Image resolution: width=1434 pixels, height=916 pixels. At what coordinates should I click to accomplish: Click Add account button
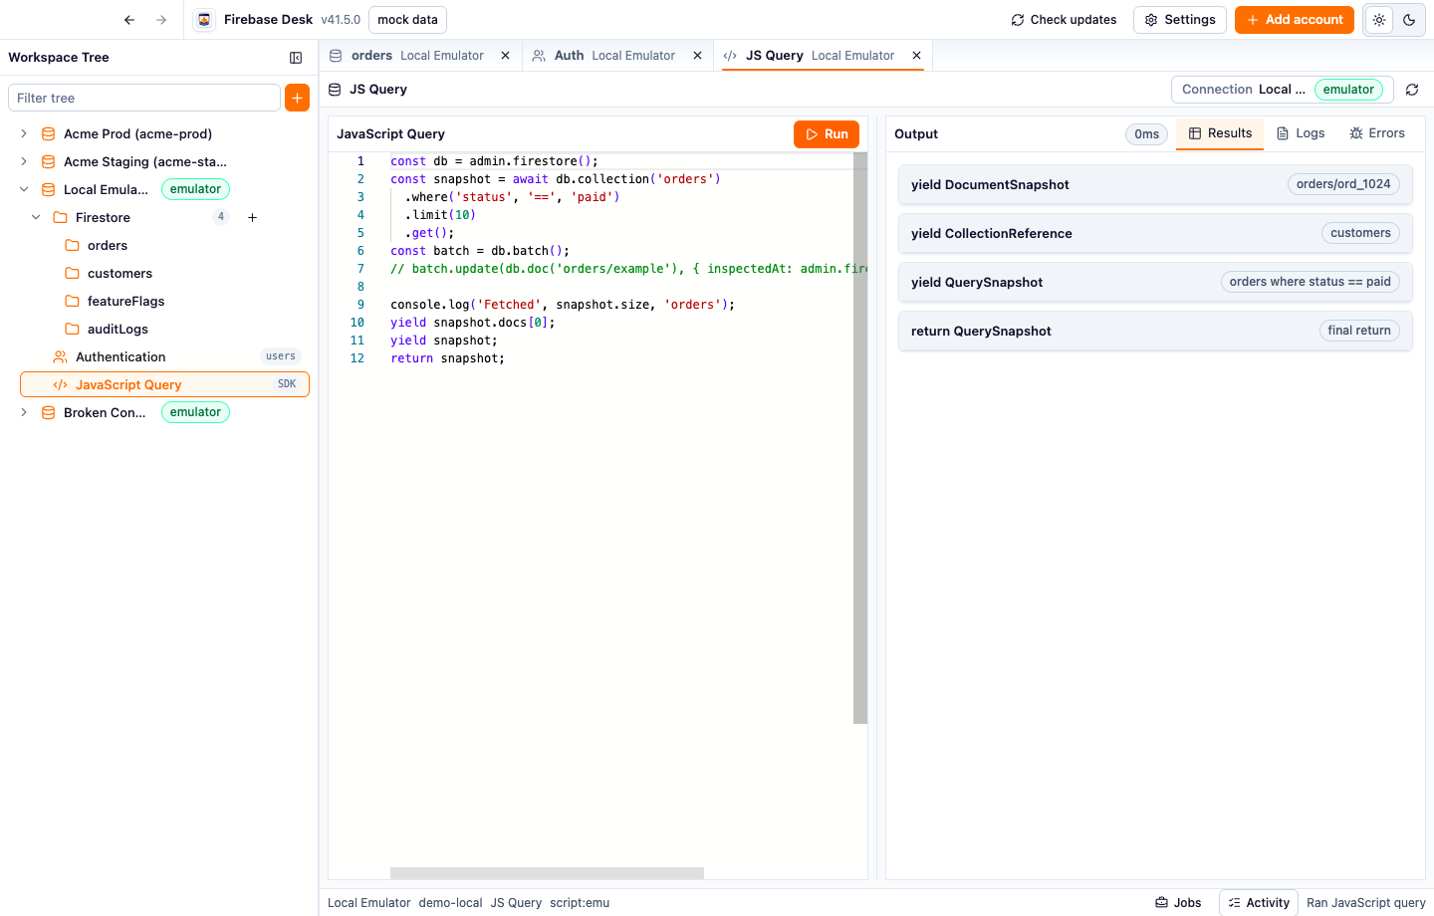[1295, 20]
